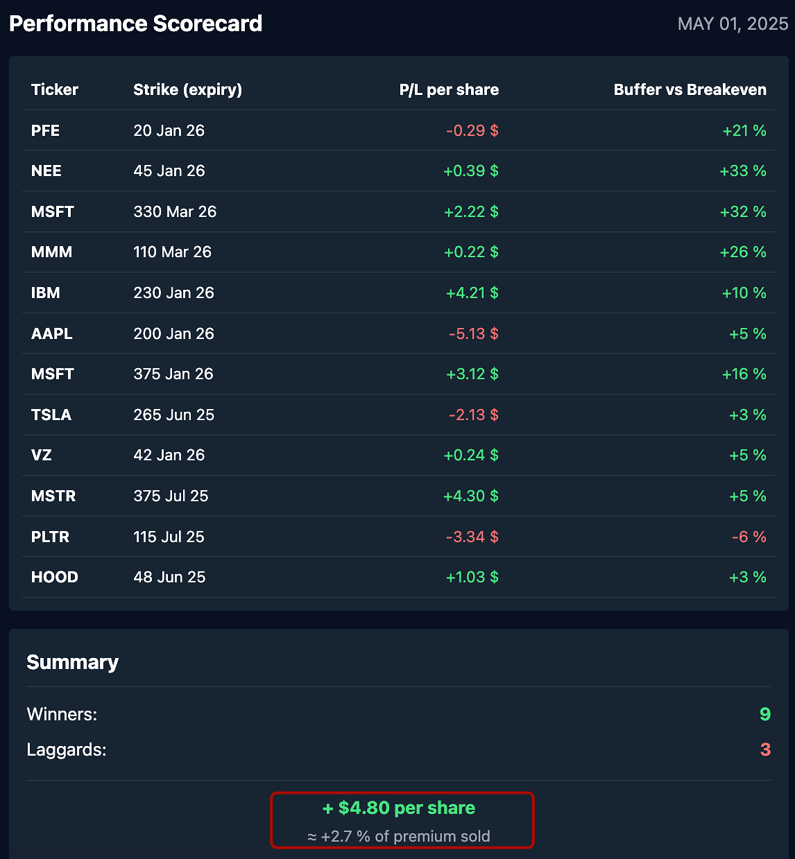Click the +26 % buffer value
Viewport: 795px width, 859px height.
point(743,252)
